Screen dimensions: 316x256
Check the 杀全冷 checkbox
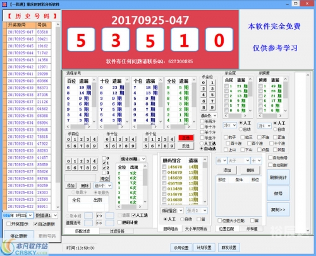(202, 138)
